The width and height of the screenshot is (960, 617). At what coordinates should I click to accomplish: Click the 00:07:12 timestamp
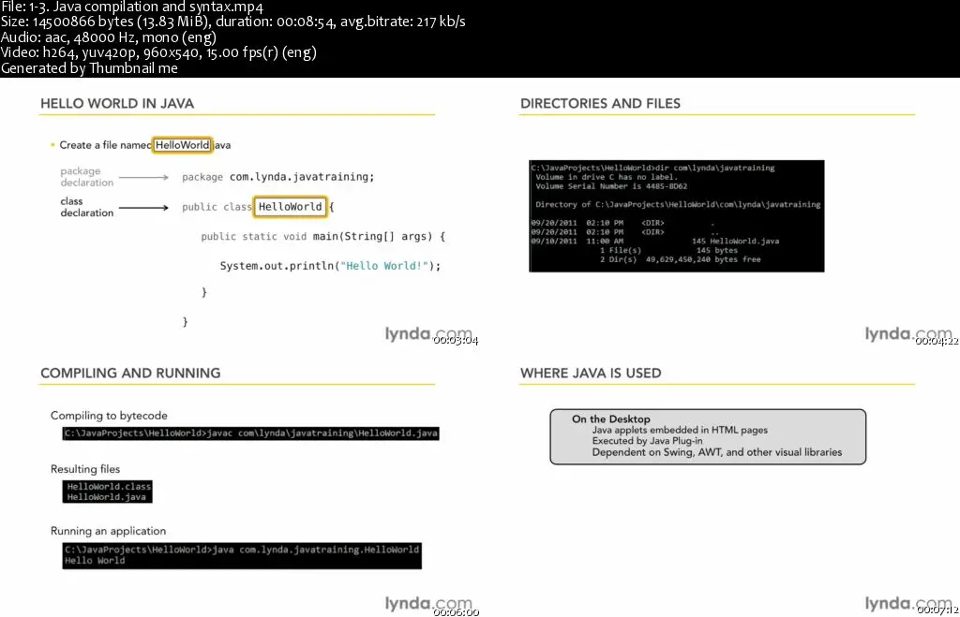pyautogui.click(x=937, y=610)
